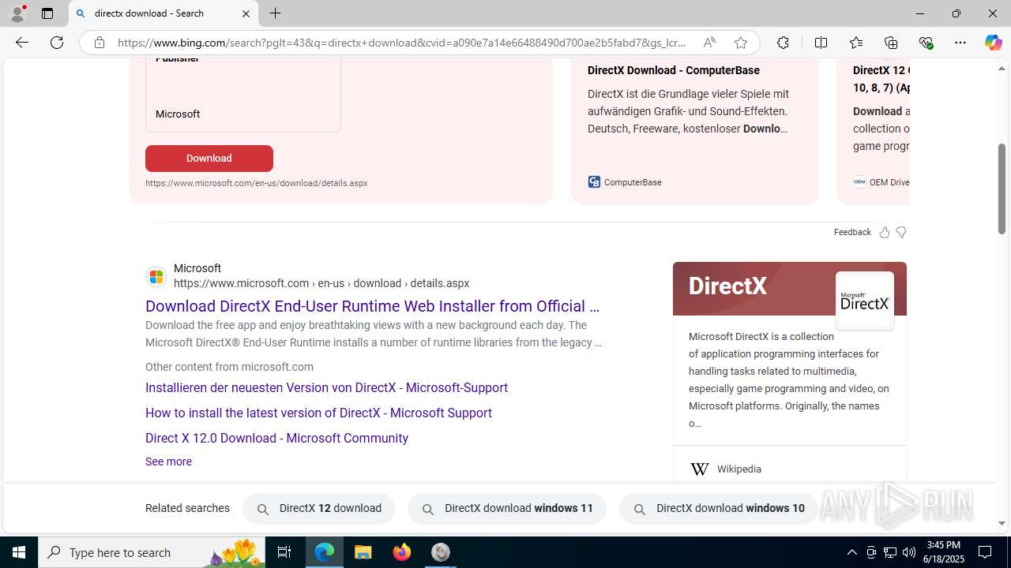Open Collections icon in toolbar

[891, 43]
